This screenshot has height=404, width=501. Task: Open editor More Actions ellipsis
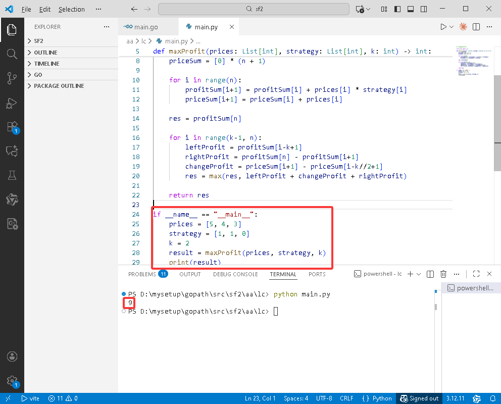489,27
